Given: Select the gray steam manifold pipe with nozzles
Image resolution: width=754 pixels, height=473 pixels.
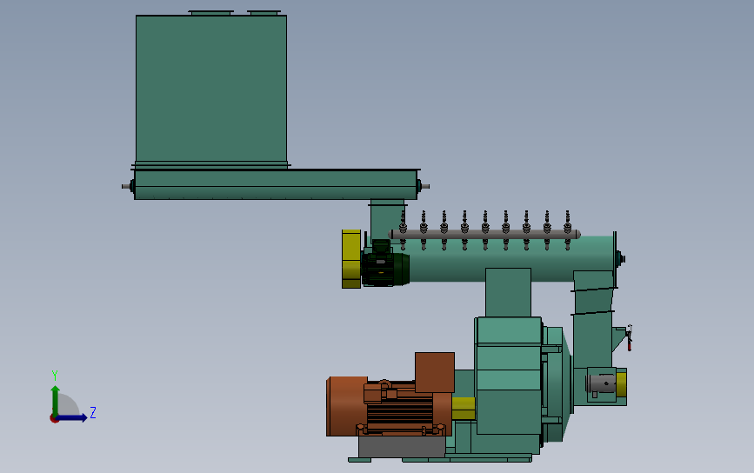Looking at the screenshot, I should (484, 235).
